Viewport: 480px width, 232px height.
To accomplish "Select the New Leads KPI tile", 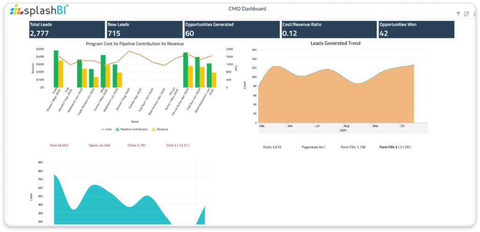I will click(144, 29).
